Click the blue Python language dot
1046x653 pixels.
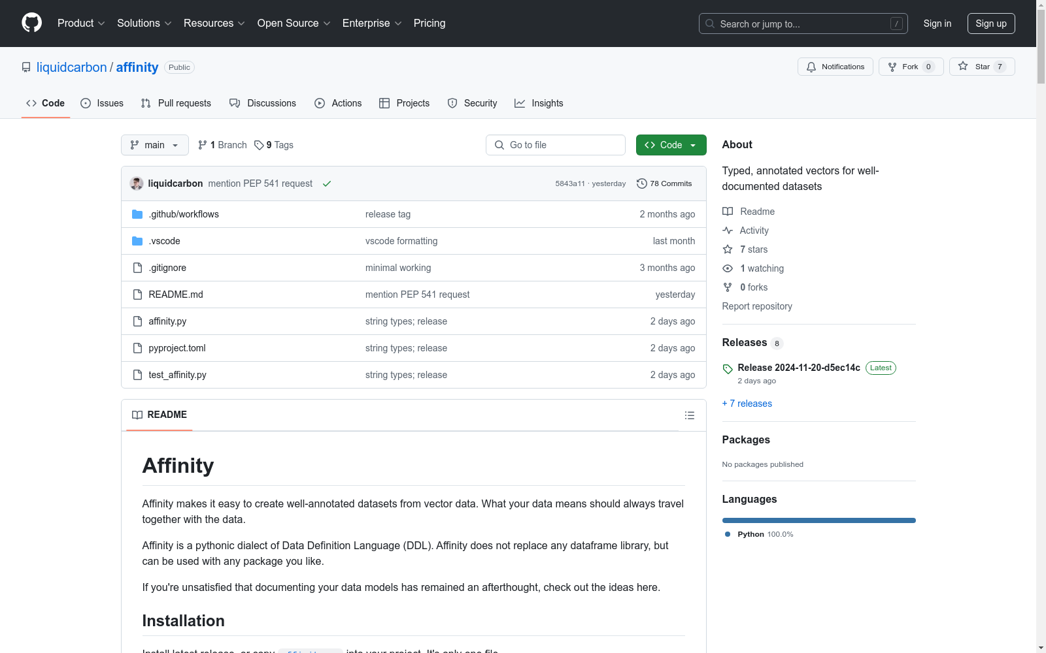pos(728,534)
